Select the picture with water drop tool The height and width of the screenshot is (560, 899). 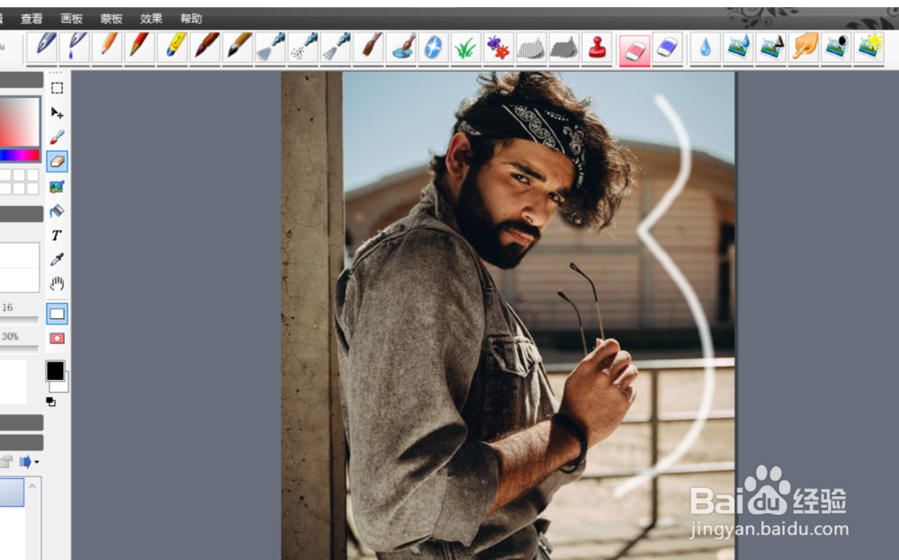pyautogui.click(x=738, y=49)
